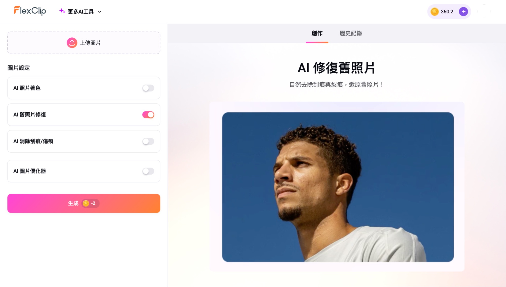The image size is (506, 287).
Task: Click the FlexClip logo
Action: [x=30, y=11]
